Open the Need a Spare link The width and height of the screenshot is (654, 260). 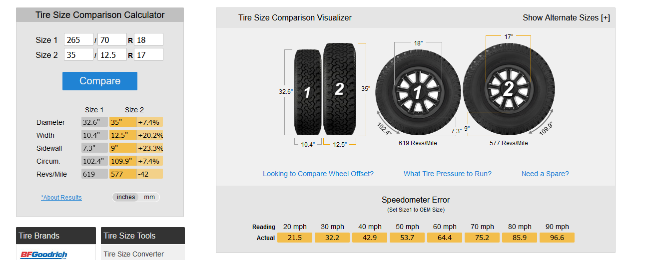(x=545, y=174)
